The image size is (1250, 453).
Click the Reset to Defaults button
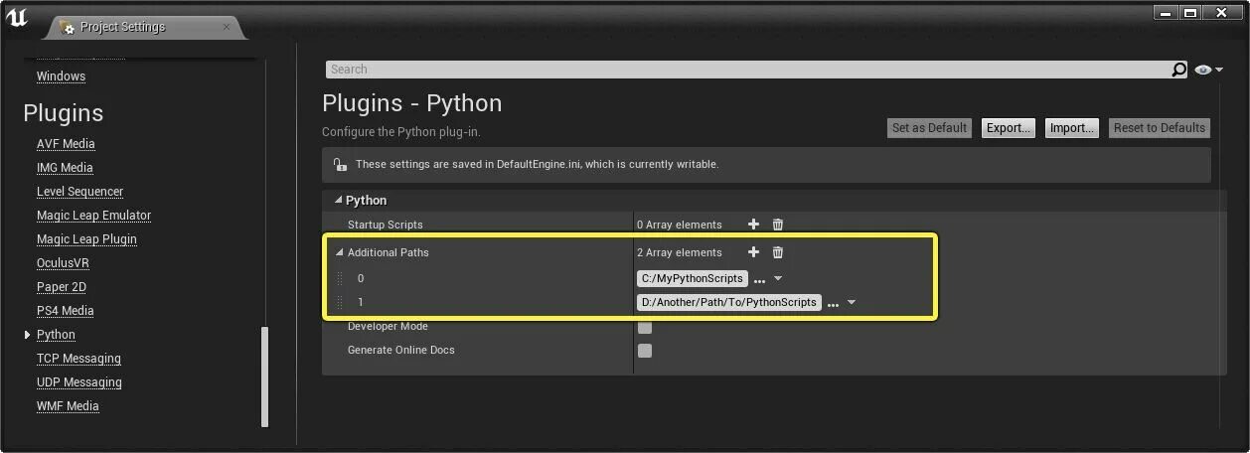coord(1160,128)
